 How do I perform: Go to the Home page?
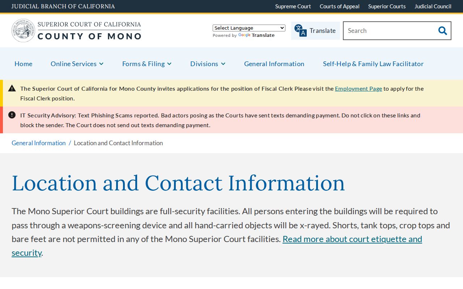pyautogui.click(x=24, y=64)
